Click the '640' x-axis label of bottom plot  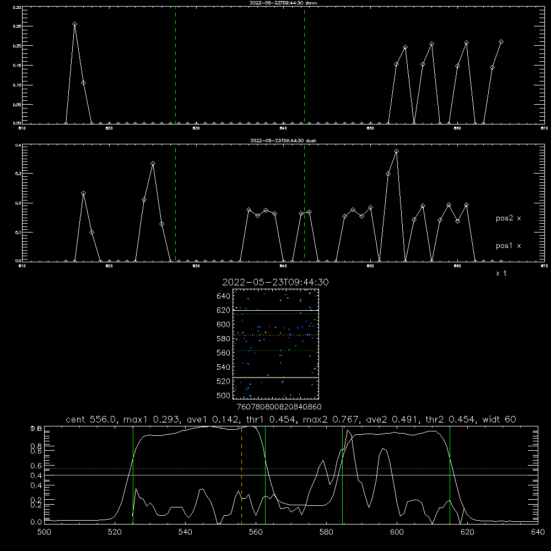coord(538,532)
